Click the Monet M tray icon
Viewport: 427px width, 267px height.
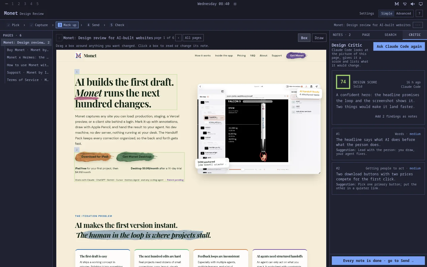397,4
